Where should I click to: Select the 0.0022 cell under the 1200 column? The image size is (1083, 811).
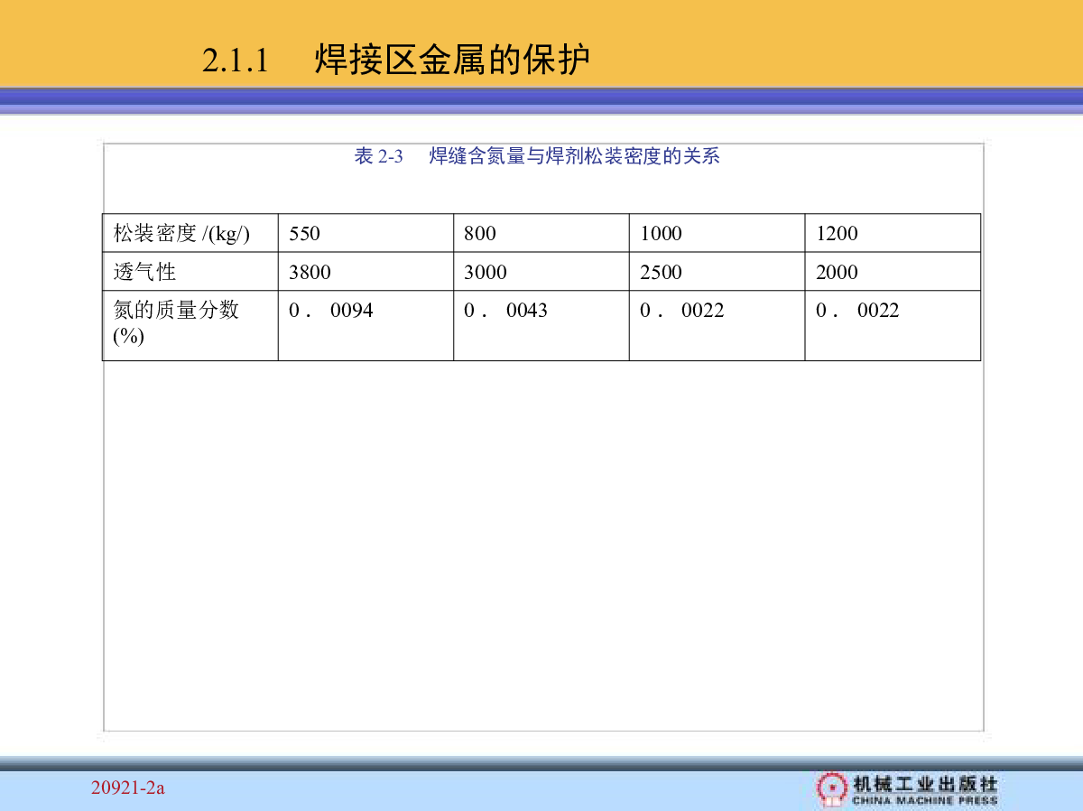coord(892,325)
